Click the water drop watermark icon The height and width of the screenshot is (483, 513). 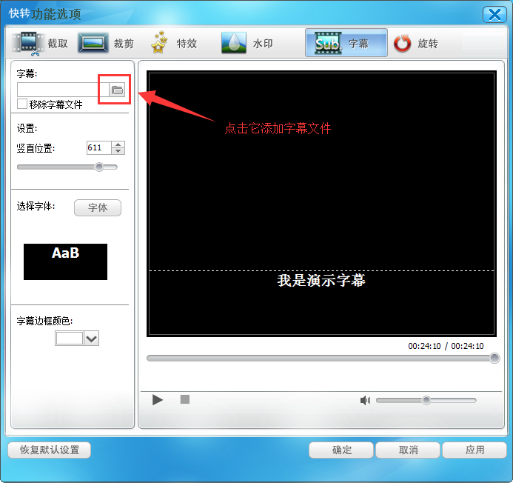(234, 42)
